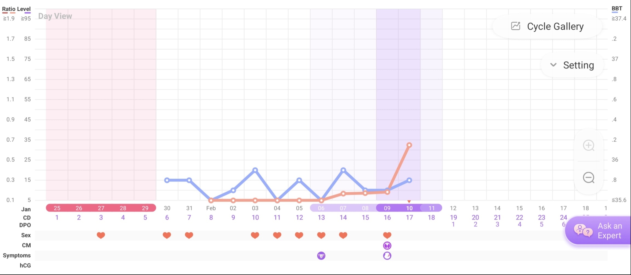Screen dimensions: 631x275
Task: Select the fertile window date 06
Action: point(321,208)
